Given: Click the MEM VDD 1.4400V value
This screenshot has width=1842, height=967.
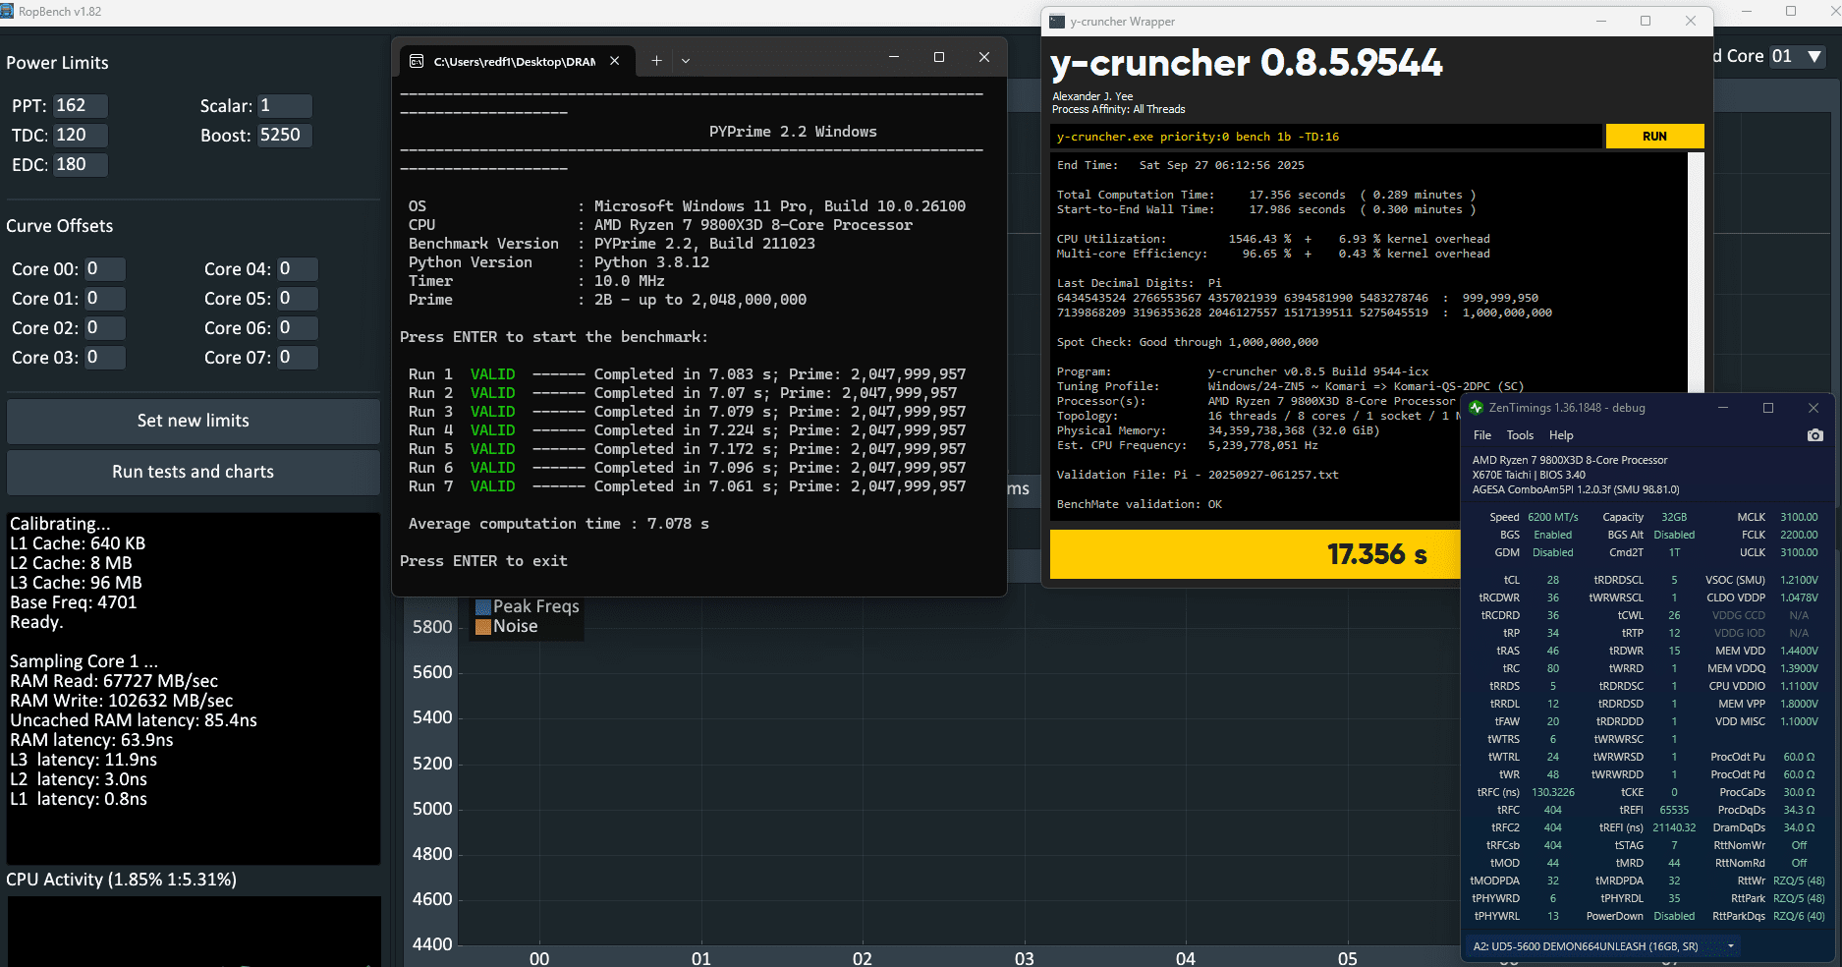Looking at the screenshot, I should pyautogui.click(x=1799, y=651).
